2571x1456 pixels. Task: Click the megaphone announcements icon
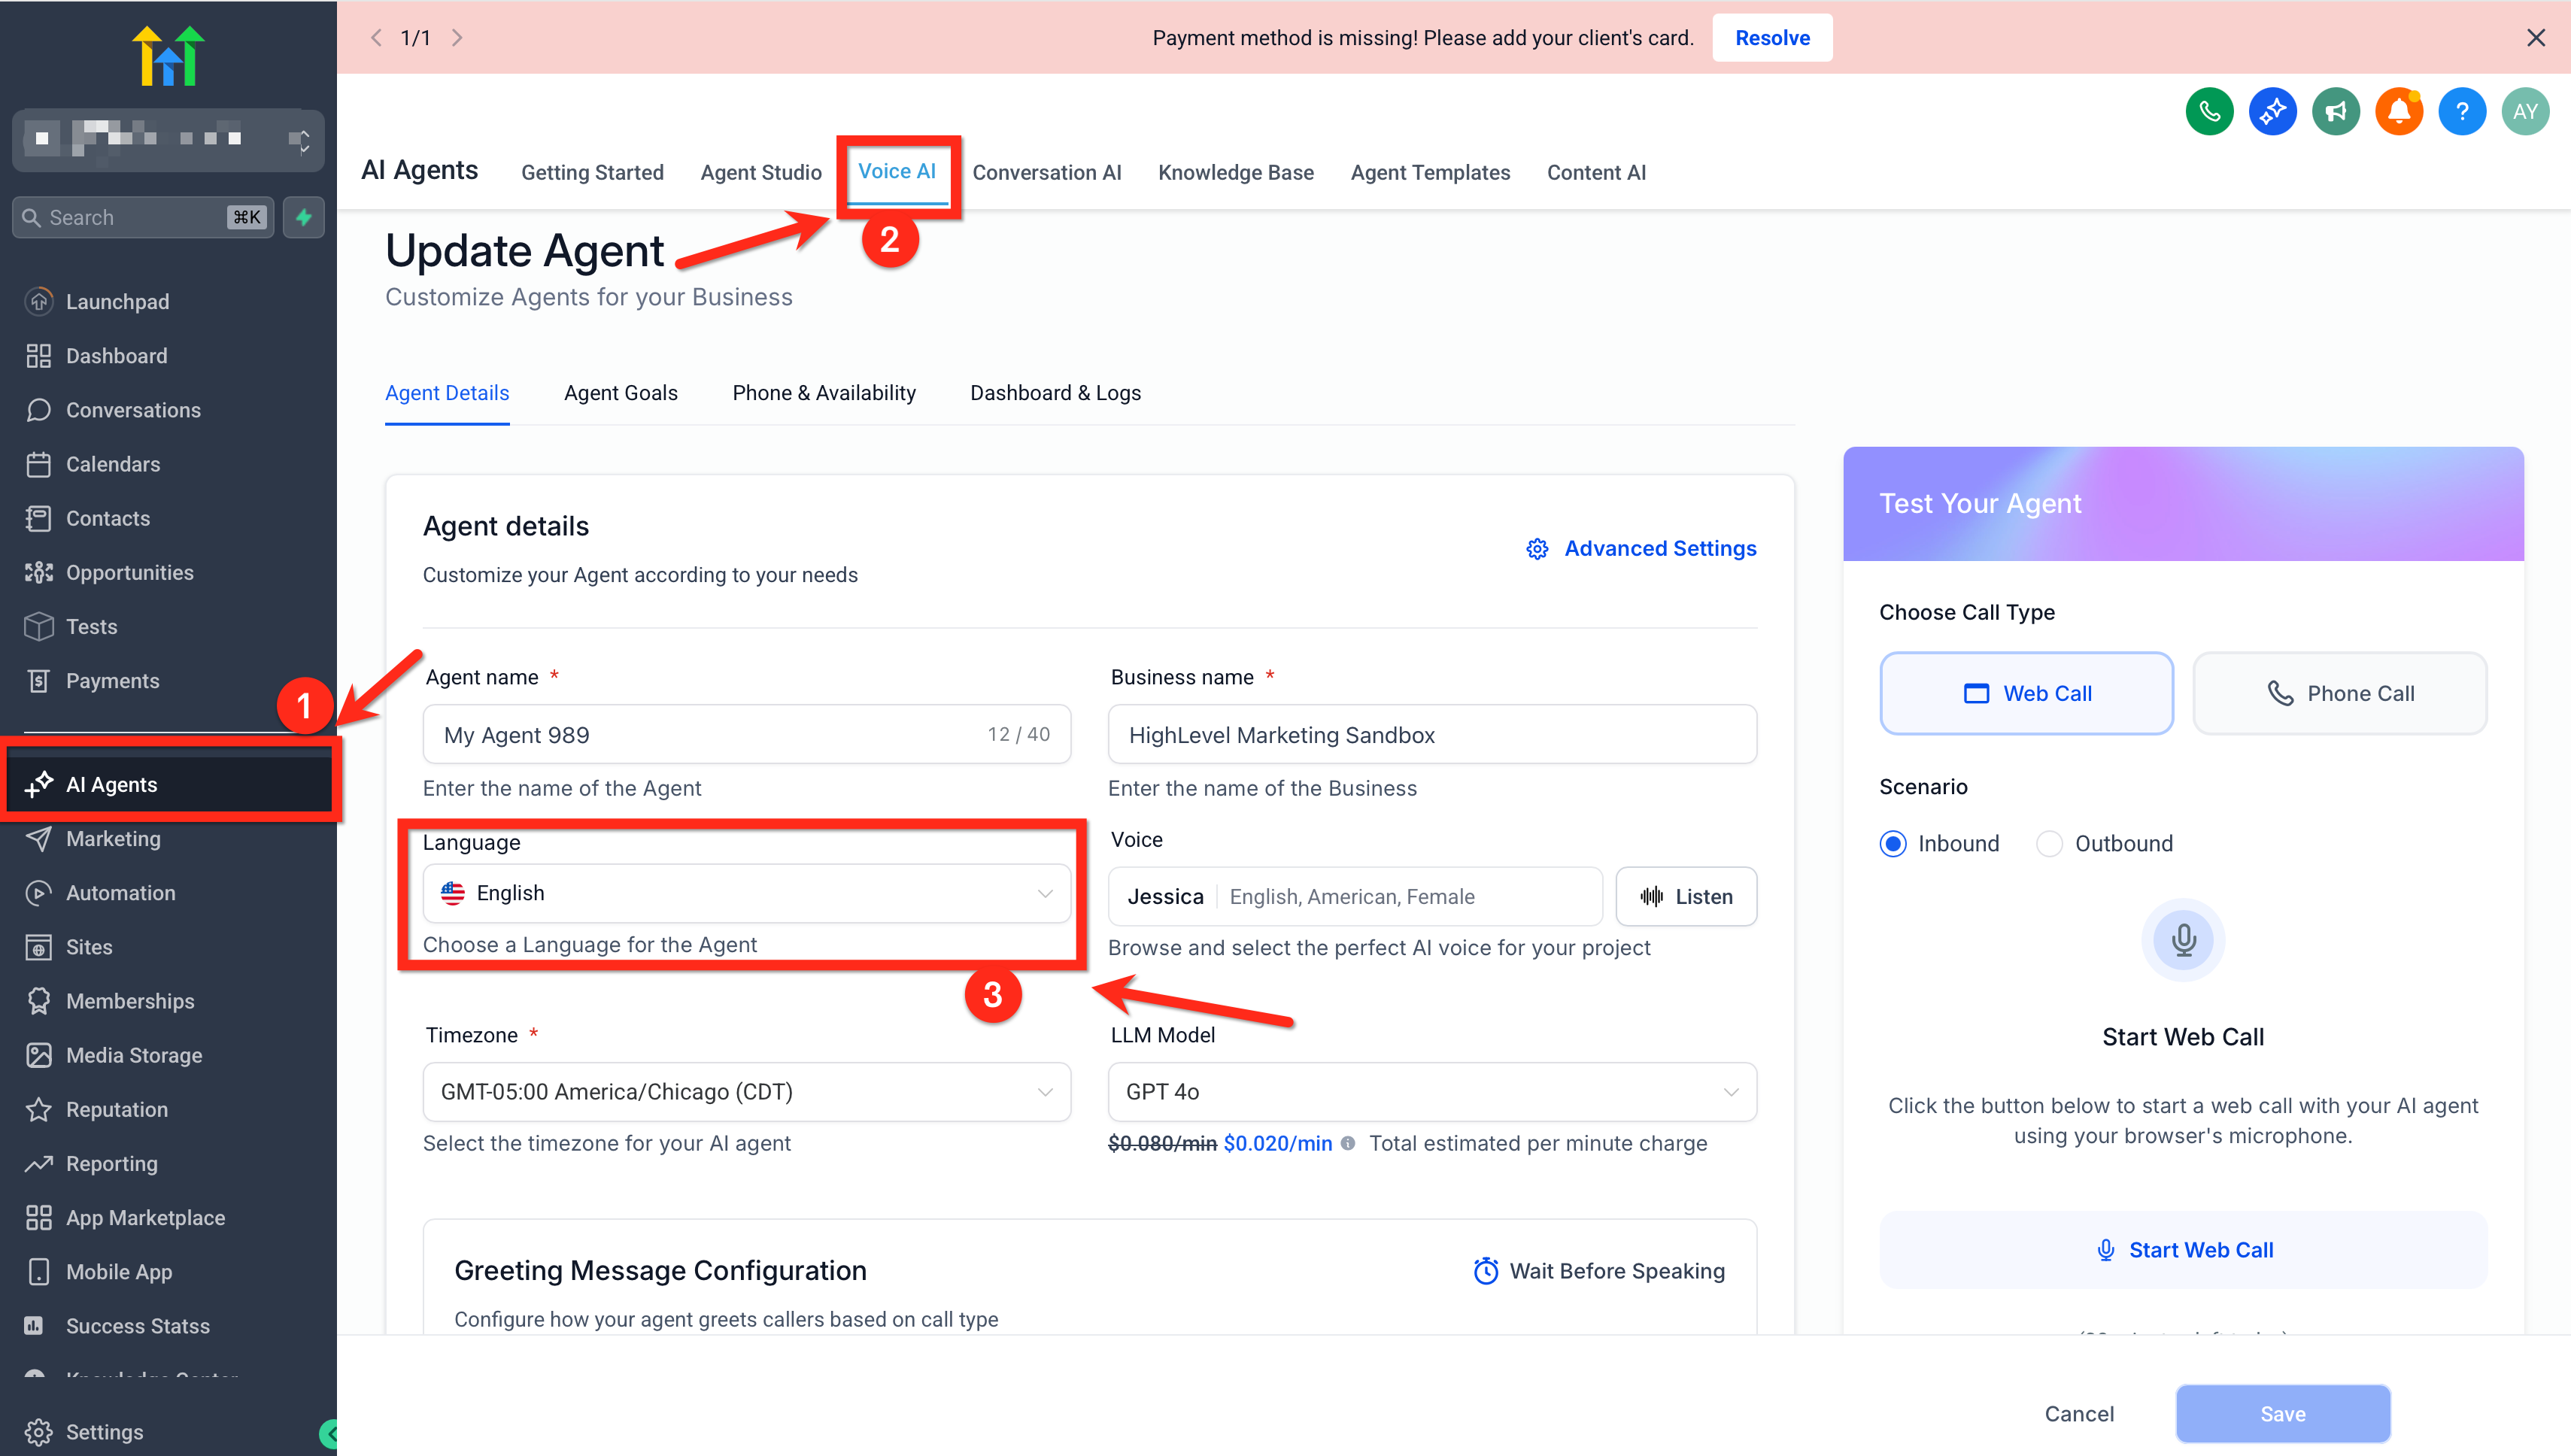2335,111
